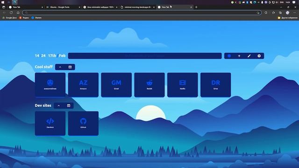Click the ENG language indicator
299x168 pixels.
(282, 2)
